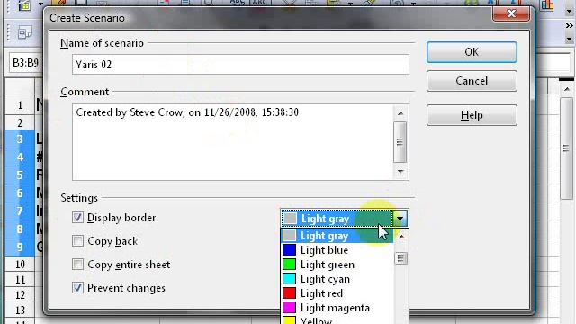Expand the toolbar overflow chevron

pyautogui.click(x=569, y=26)
